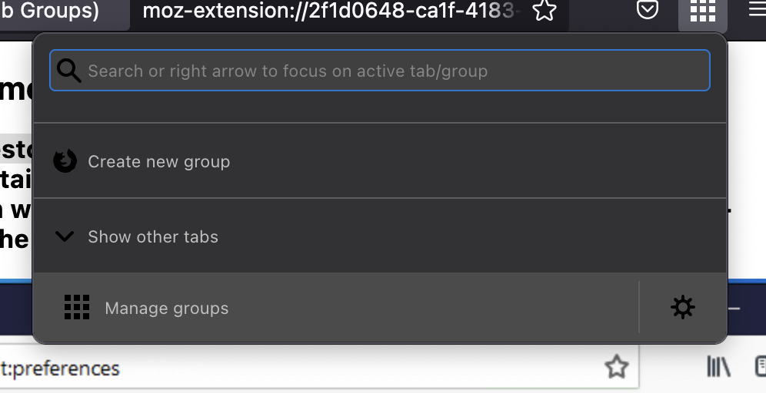Viewport: 766px width, 393px height.
Task: Open the Firefox hamburger menu
Action: coord(757,11)
